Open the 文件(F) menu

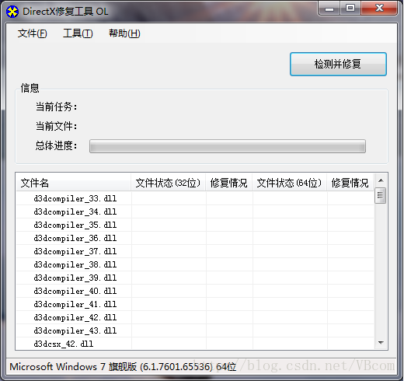33,33
